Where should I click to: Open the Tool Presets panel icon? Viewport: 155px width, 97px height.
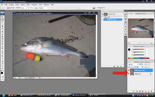click(126, 14)
